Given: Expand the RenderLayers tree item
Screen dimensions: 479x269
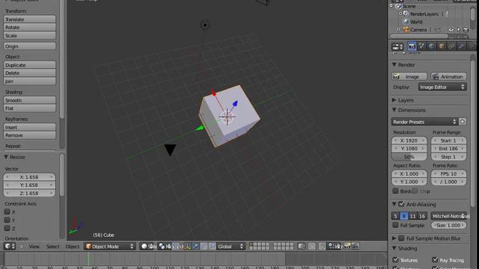Looking at the screenshot, I should (x=400, y=13).
